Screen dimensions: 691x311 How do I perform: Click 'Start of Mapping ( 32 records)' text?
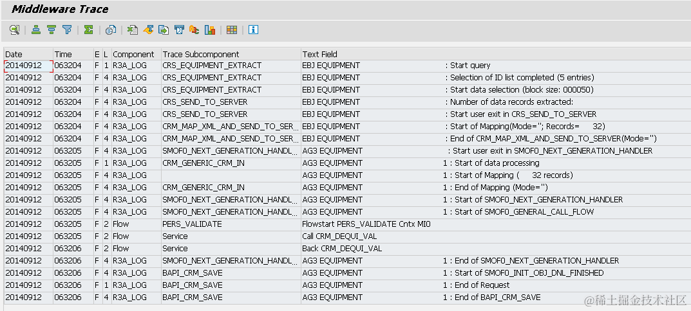click(514, 175)
